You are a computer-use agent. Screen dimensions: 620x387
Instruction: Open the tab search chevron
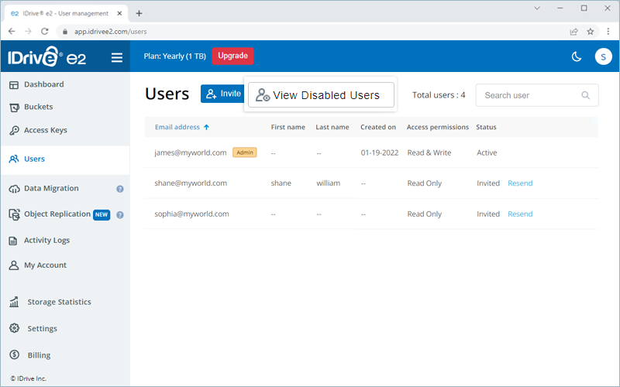pyautogui.click(x=537, y=9)
